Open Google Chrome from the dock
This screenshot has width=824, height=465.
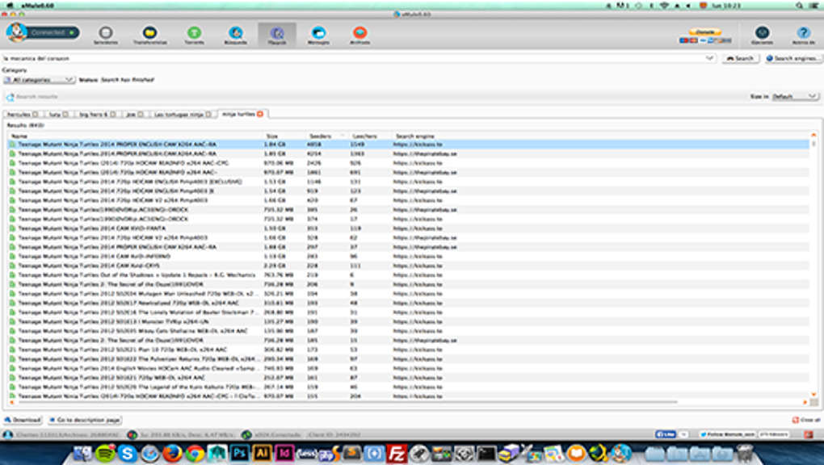[195, 453]
